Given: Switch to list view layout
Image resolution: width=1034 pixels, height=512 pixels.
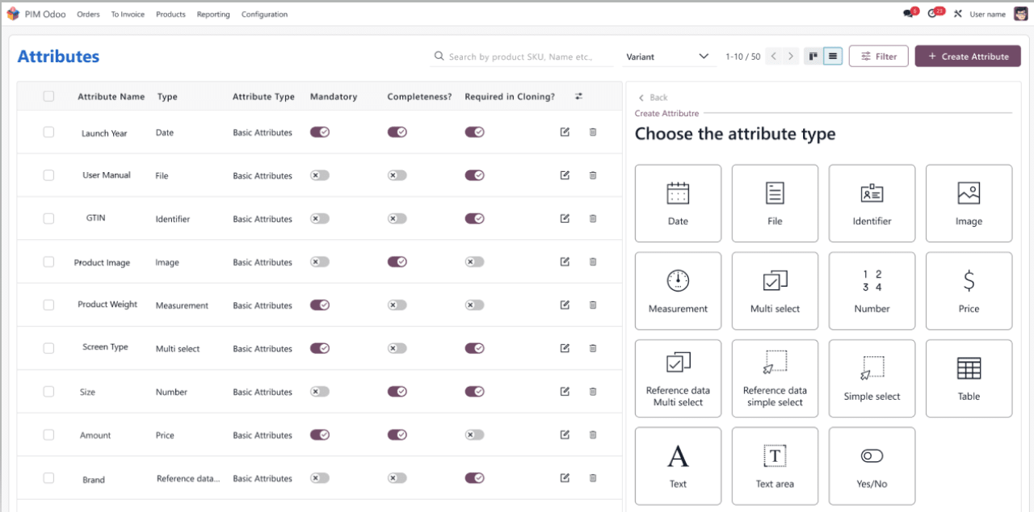Looking at the screenshot, I should coord(833,57).
